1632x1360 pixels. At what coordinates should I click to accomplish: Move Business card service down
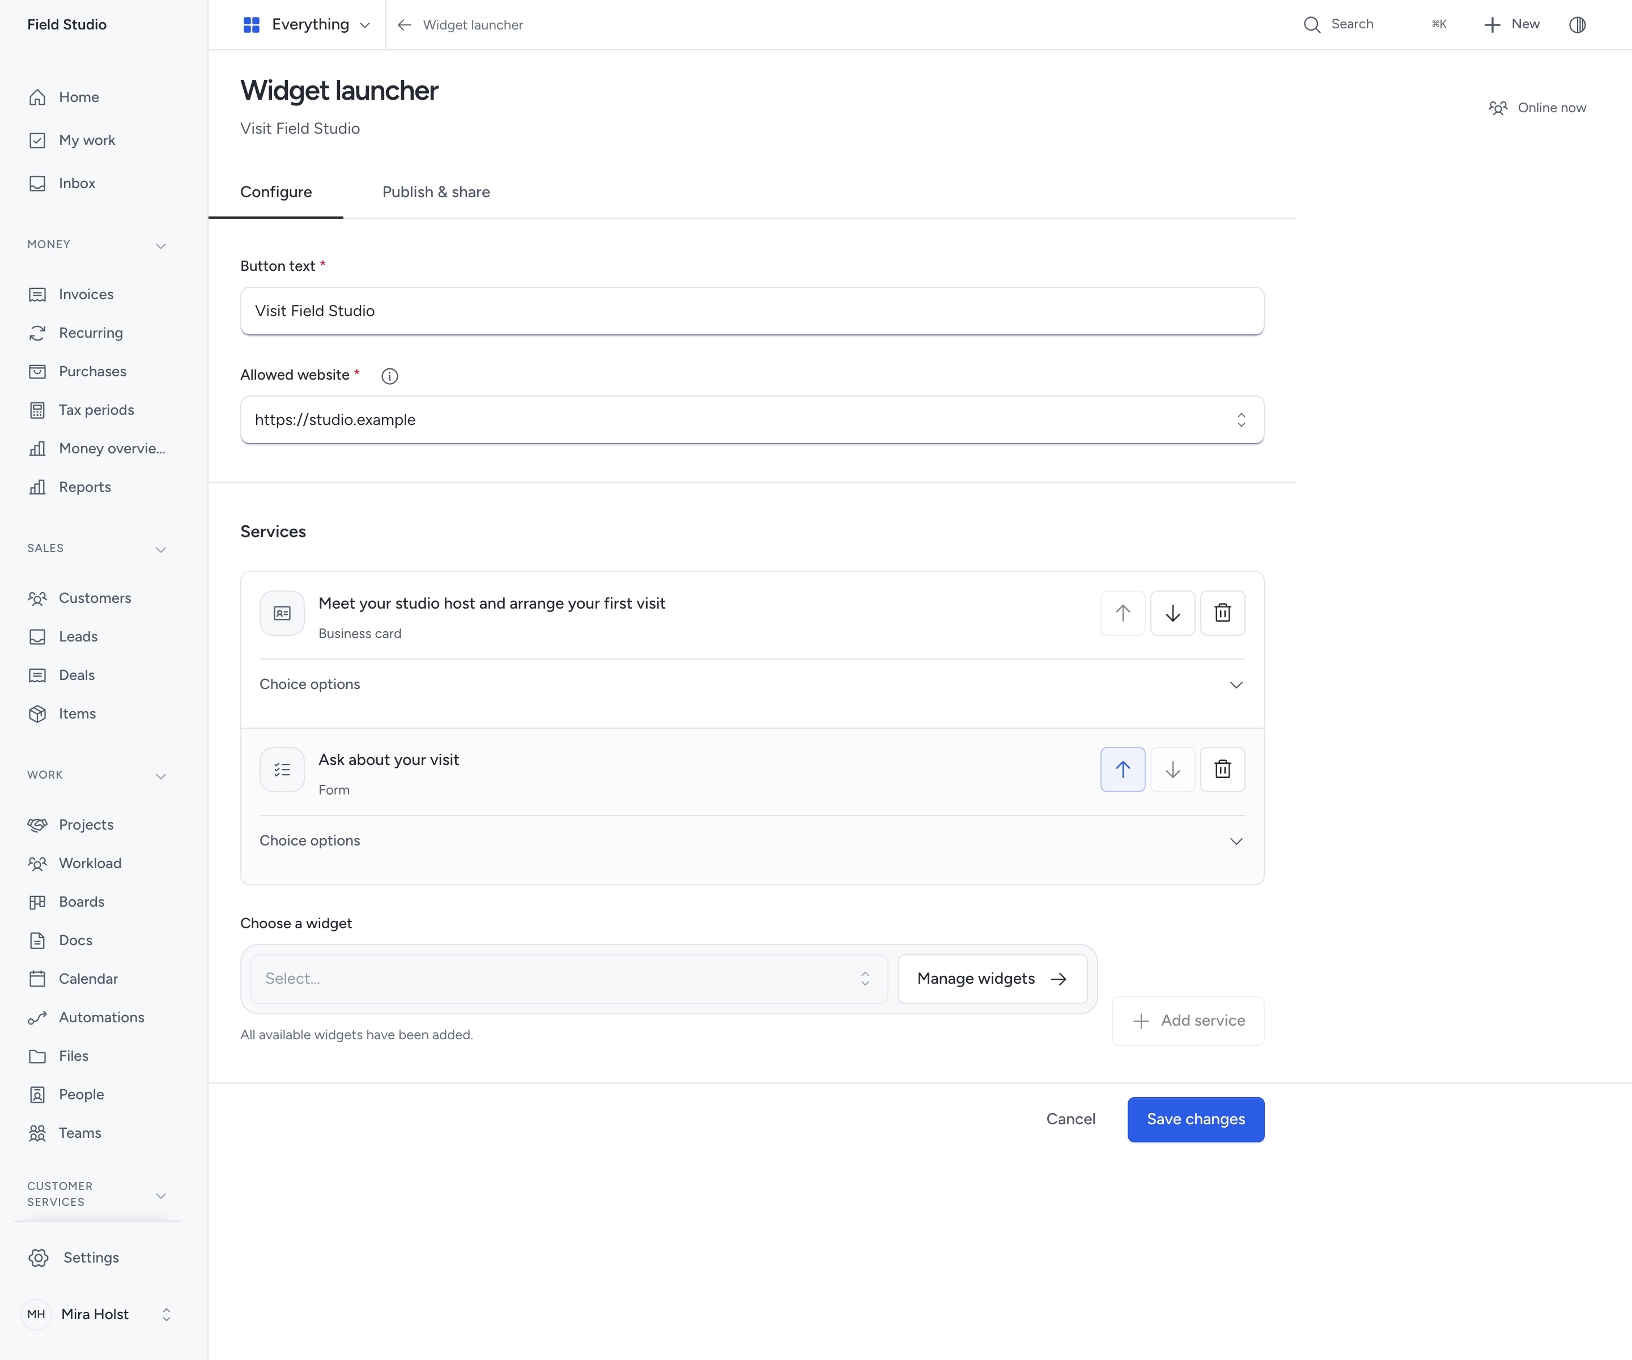coord(1172,613)
